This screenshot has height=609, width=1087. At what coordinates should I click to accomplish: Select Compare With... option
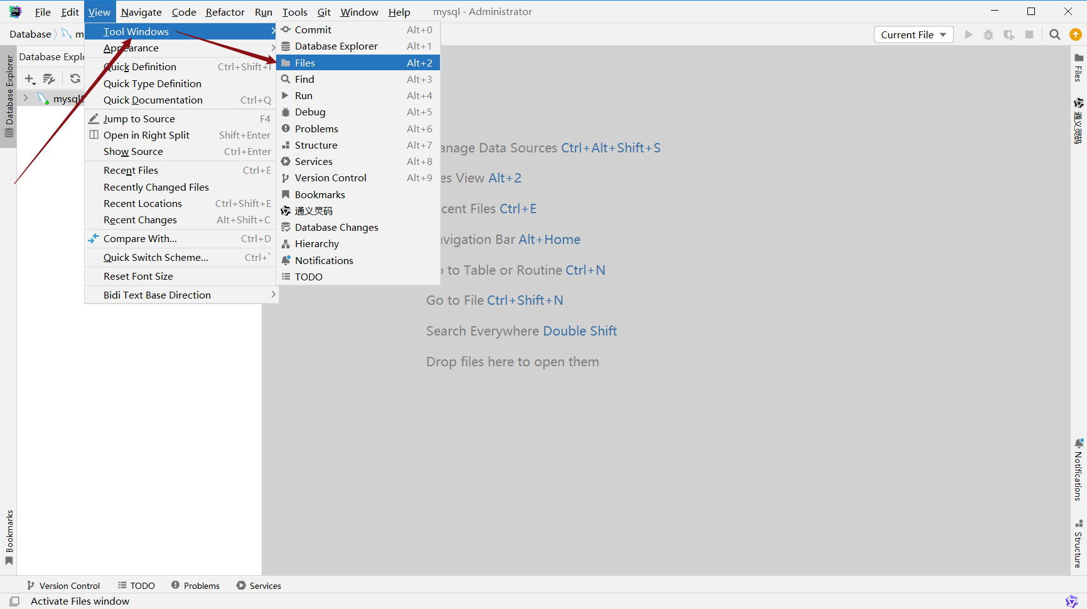pos(181,238)
